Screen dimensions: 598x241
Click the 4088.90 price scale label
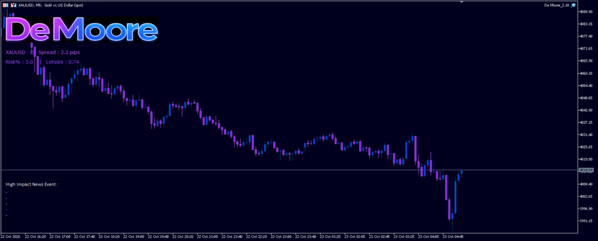point(586,12)
